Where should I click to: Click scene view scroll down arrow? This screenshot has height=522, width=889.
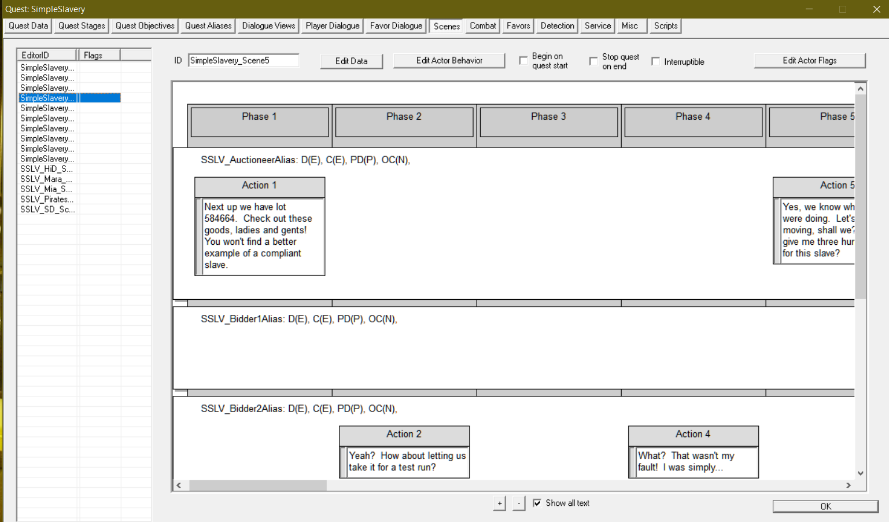point(861,473)
